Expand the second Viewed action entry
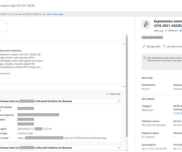 [x=118, y=148]
